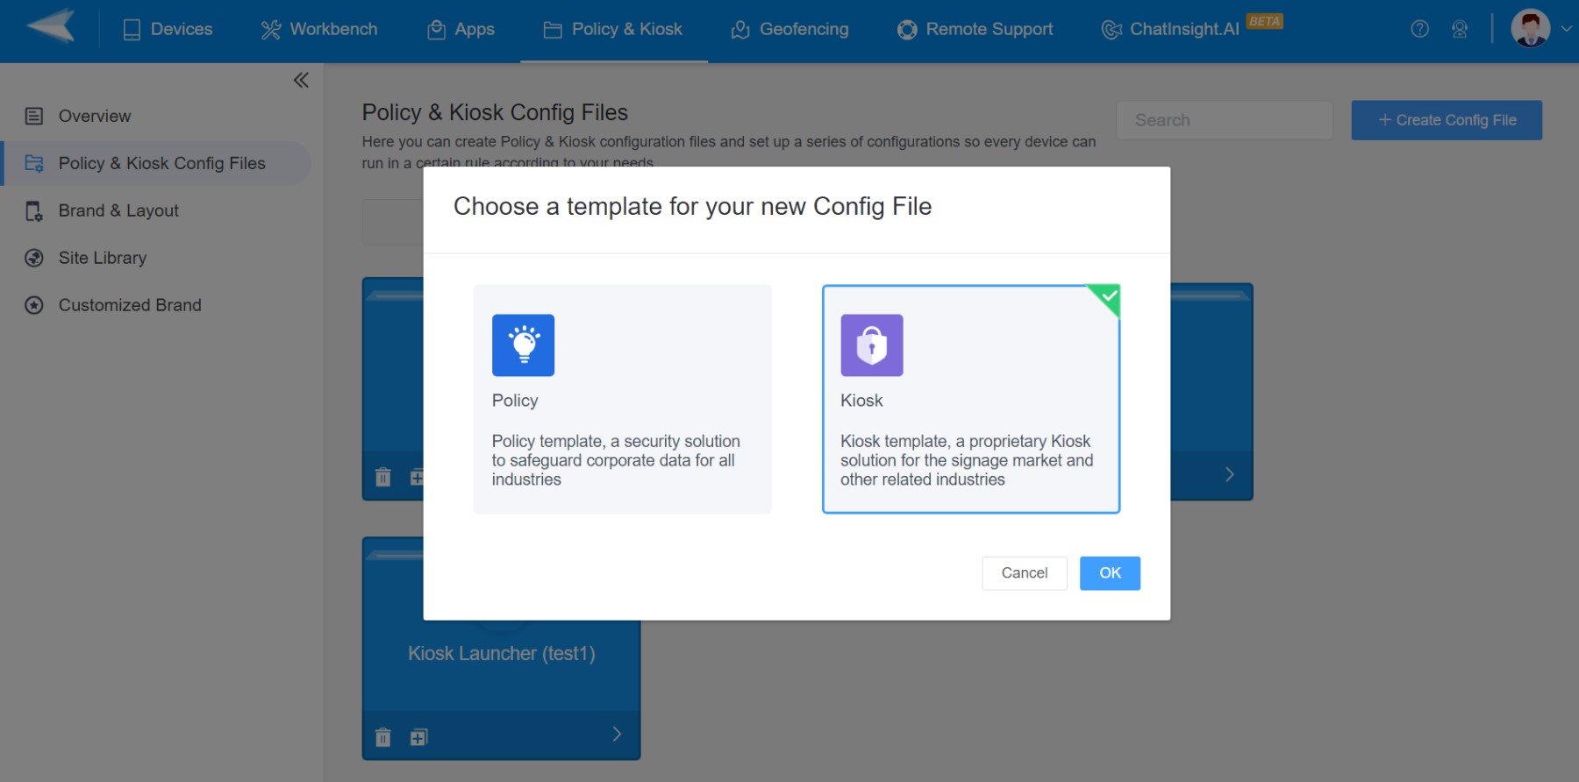This screenshot has width=1579, height=782.
Task: Confirm template with OK button
Action: (x=1110, y=573)
